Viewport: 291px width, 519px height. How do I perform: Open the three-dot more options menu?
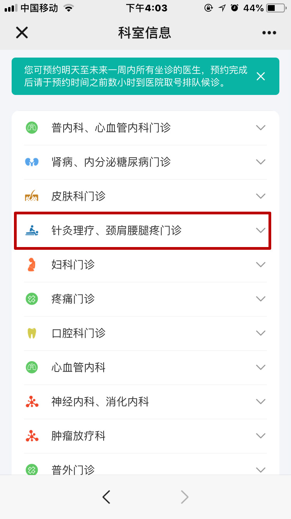(x=269, y=33)
